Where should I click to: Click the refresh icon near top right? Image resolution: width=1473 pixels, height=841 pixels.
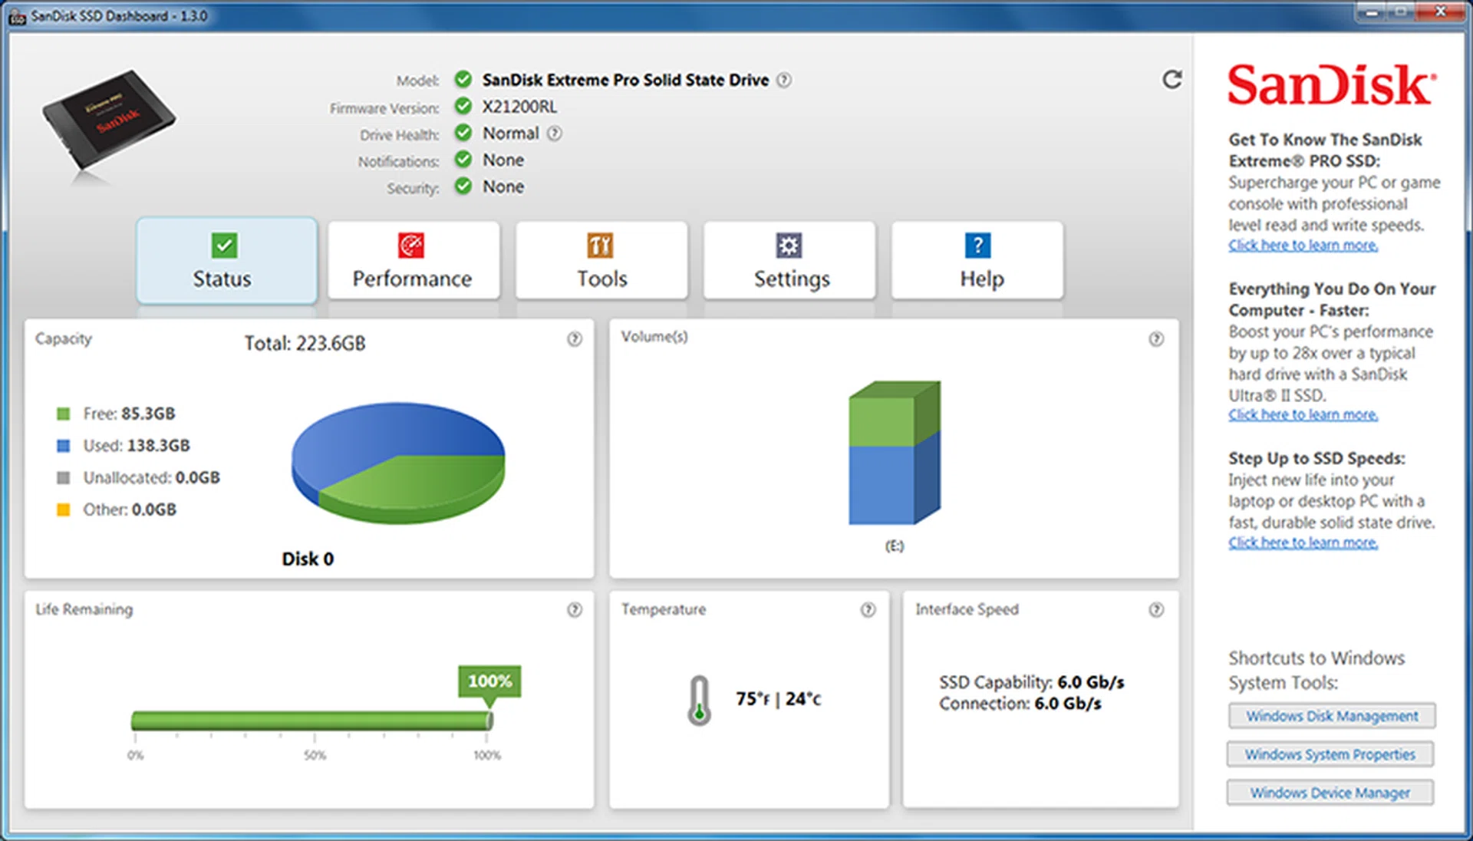pos(1171,80)
